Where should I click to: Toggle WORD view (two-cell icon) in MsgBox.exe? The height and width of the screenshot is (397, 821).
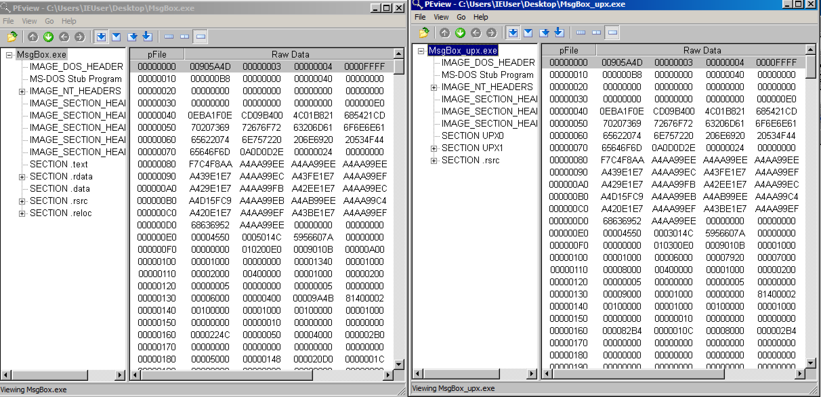(x=185, y=37)
